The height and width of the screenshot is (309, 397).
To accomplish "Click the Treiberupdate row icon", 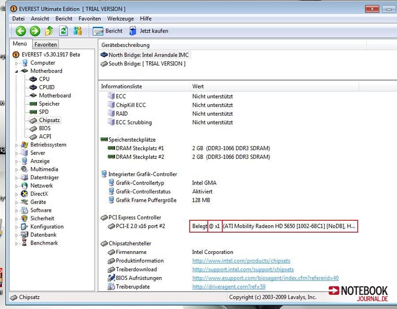I will tap(111, 286).
